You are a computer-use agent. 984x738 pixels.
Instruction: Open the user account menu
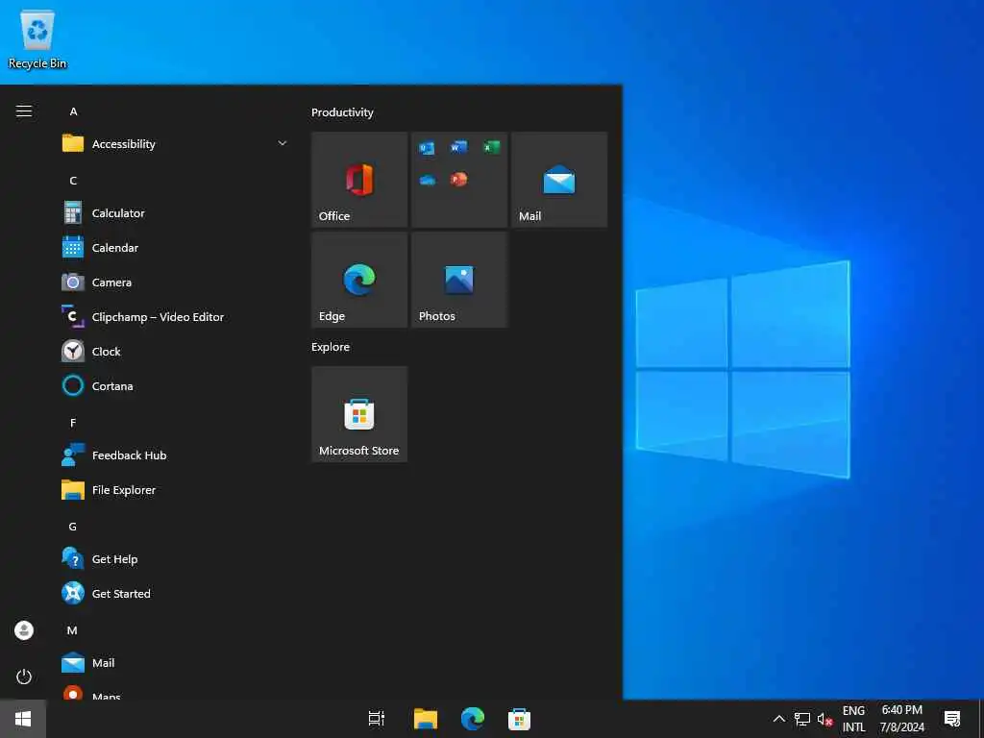pyautogui.click(x=24, y=630)
